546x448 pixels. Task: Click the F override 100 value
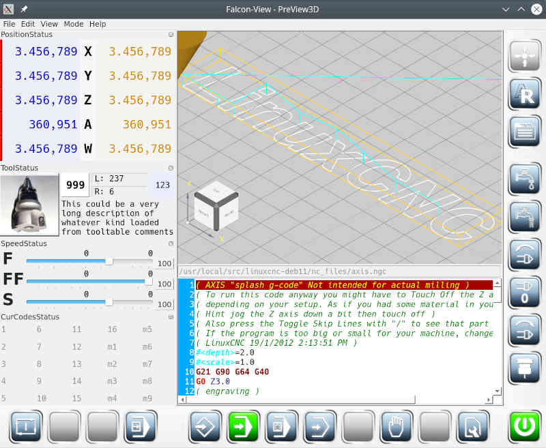[164, 264]
